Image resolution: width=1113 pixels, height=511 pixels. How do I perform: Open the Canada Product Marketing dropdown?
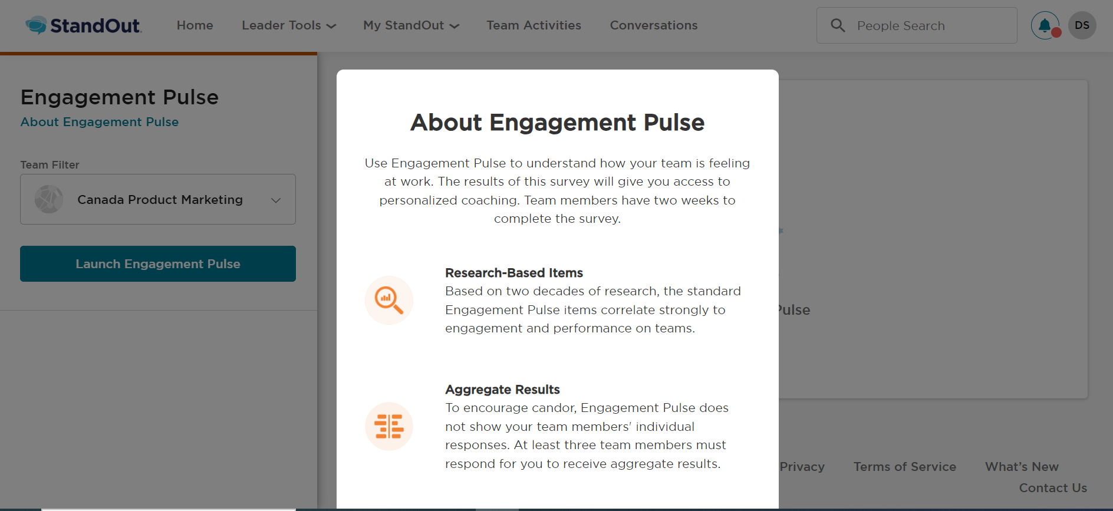click(x=158, y=200)
